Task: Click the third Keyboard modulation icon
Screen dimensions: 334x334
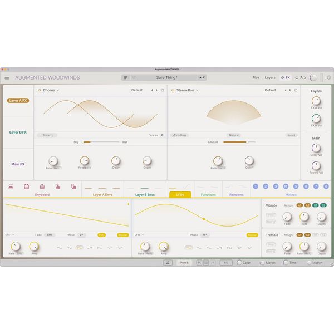Action: click(x=42, y=186)
